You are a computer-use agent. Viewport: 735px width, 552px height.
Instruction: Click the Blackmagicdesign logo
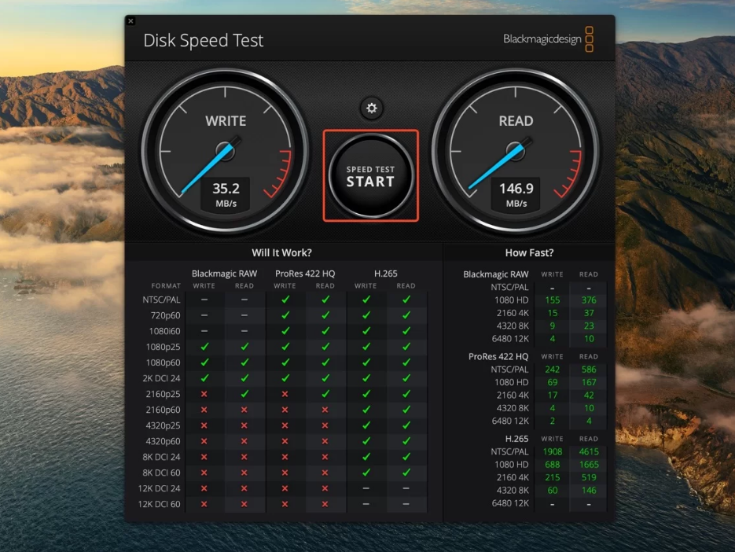click(x=549, y=39)
